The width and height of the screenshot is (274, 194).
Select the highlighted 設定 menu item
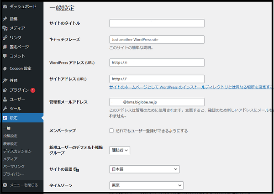21,118
